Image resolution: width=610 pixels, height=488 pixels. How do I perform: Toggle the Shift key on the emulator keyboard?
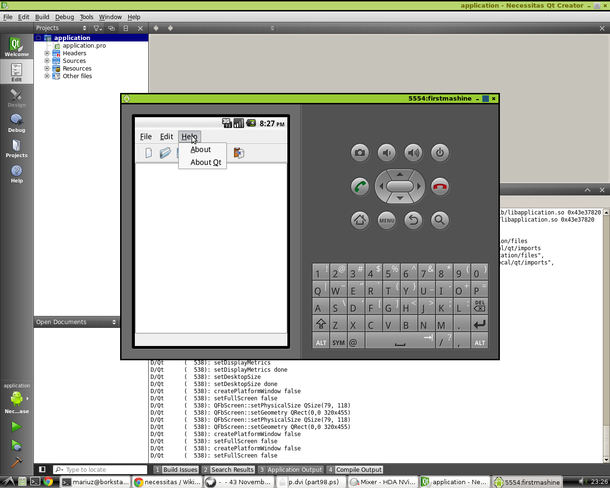click(320, 323)
